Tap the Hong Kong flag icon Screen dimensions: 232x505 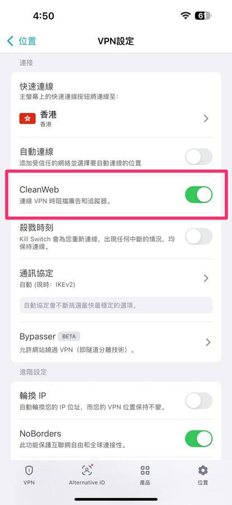coord(27,118)
